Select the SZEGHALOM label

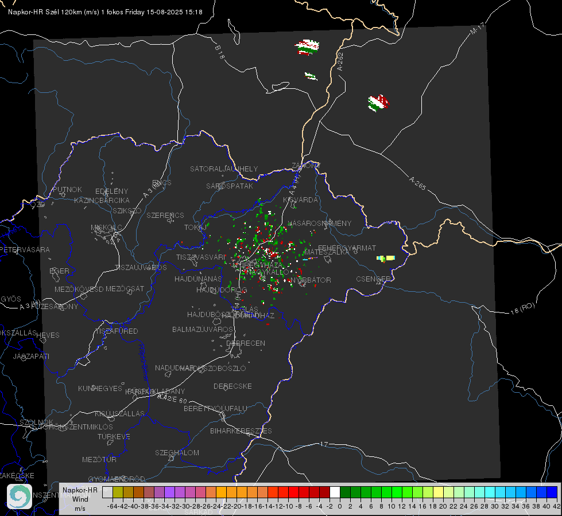point(177,452)
